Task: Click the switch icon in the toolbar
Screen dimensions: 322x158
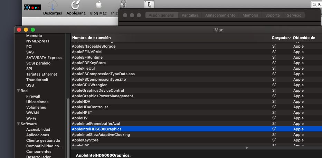Action: (149, 4)
